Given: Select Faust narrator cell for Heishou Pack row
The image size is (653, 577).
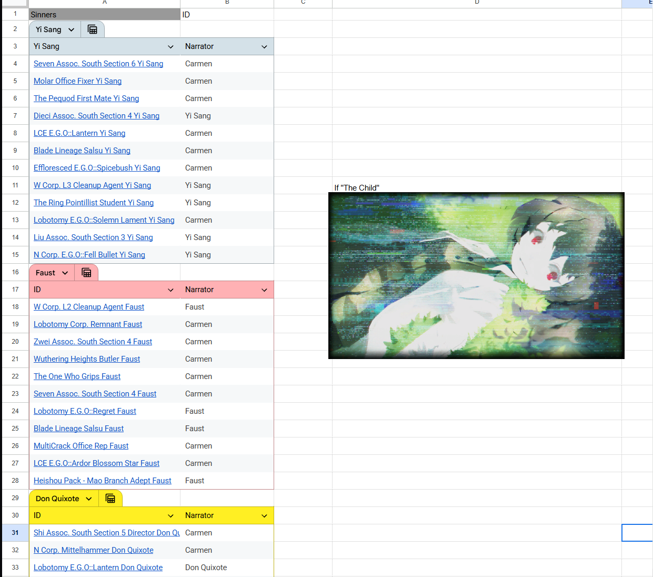Looking at the screenshot, I should tap(227, 481).
